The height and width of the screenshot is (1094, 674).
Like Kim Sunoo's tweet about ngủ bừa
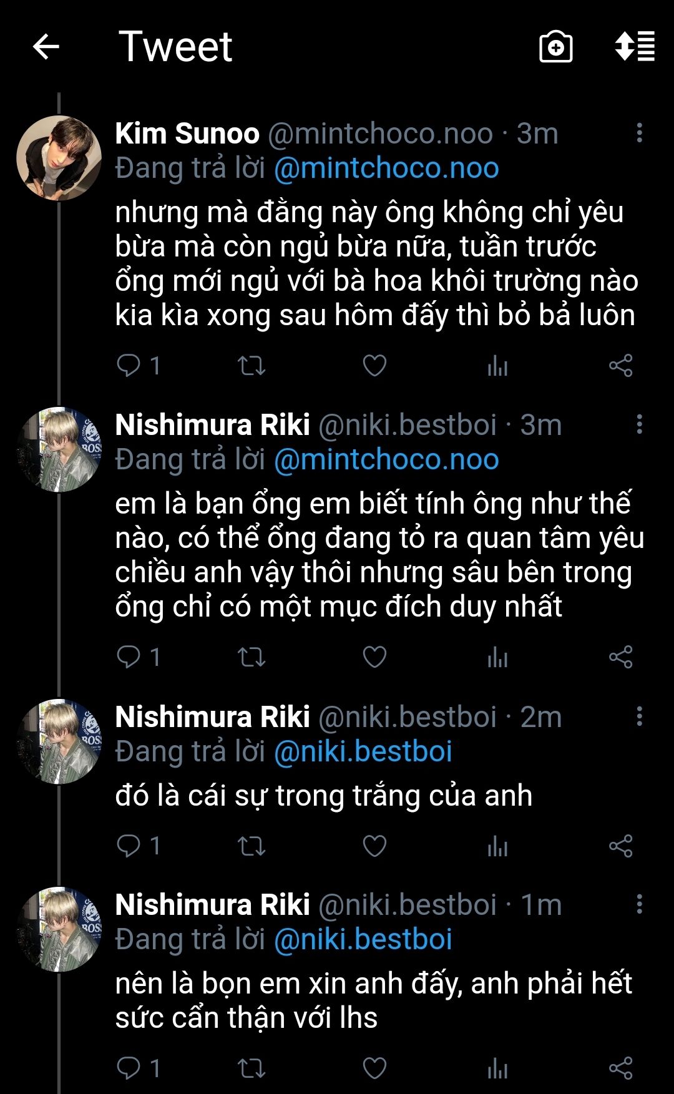tap(374, 365)
